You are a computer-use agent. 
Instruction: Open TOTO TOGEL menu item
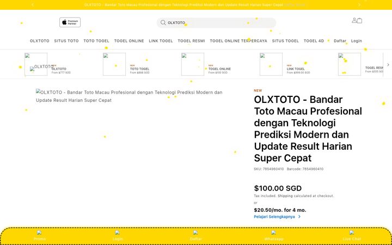pyautogui.click(x=96, y=41)
